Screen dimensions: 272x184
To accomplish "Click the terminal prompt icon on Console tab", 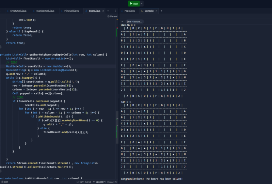I will pyautogui.click(x=142, y=11).
